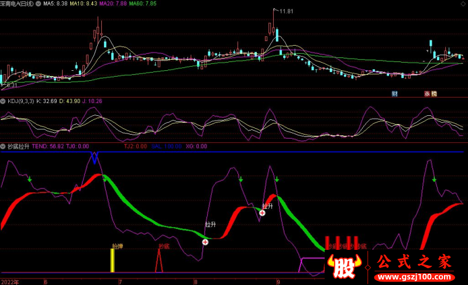Click the yellow 榜 marker icon
This screenshot has width=468, height=285.
click(x=434, y=94)
